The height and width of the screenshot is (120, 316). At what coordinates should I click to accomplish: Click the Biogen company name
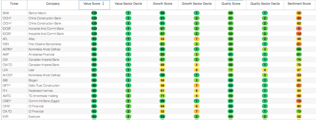click(x=33, y=80)
